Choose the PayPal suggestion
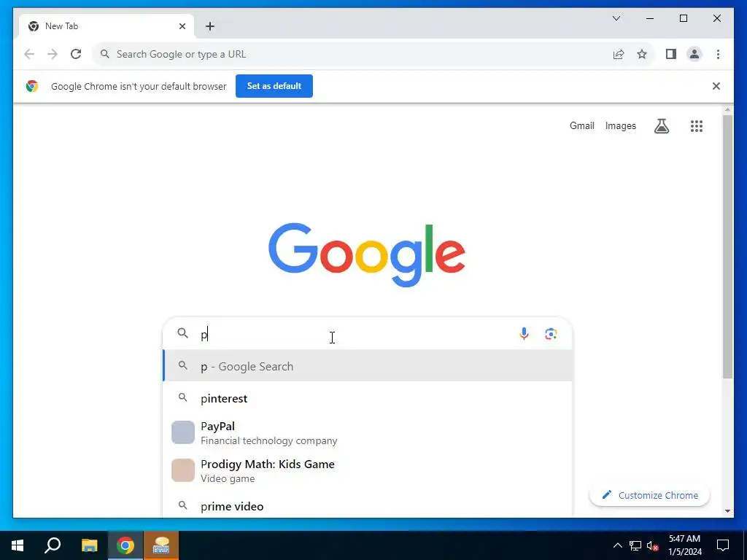This screenshot has height=560, width=747. pos(368,433)
